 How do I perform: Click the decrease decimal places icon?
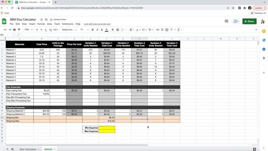click(46, 30)
